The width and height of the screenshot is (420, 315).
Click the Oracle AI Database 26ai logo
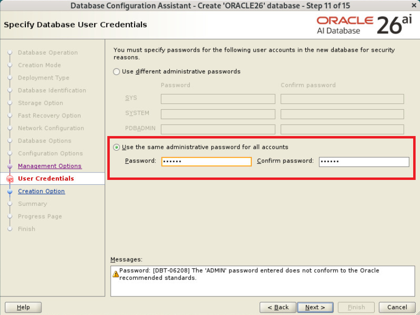364,25
